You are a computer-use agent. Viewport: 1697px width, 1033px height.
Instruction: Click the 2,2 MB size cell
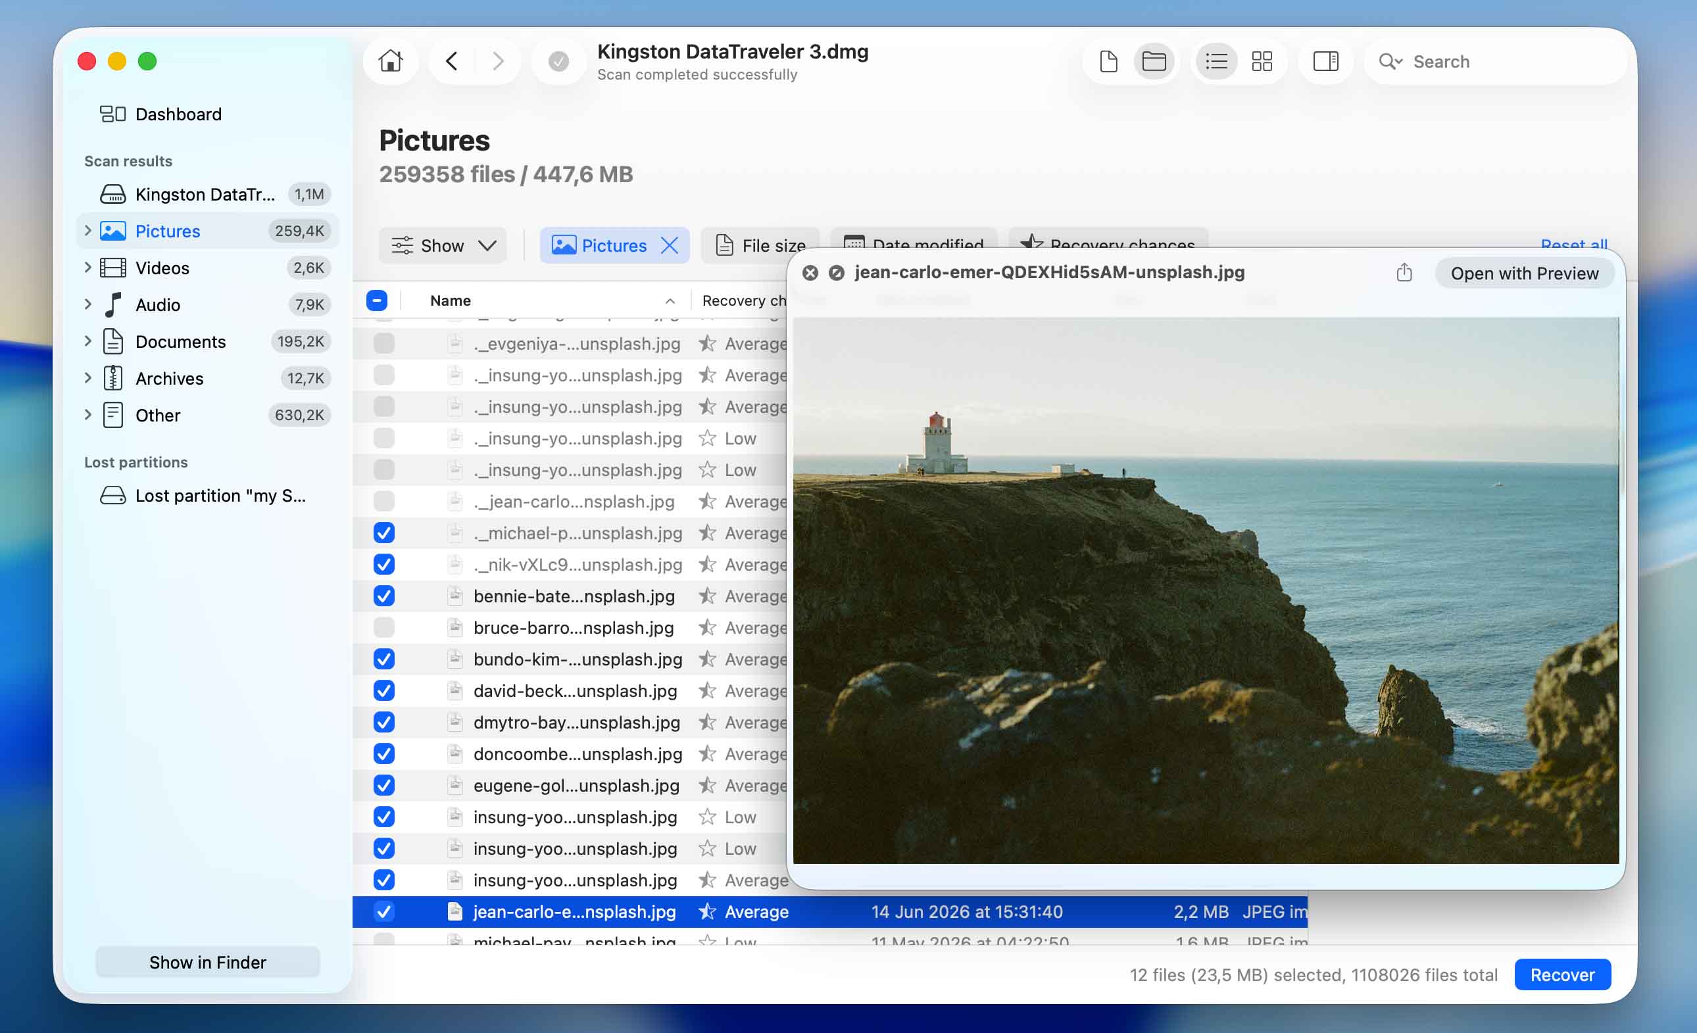[1200, 911]
